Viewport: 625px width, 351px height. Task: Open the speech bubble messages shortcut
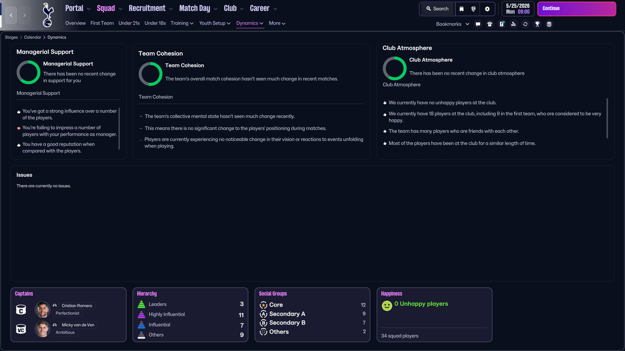click(478, 24)
